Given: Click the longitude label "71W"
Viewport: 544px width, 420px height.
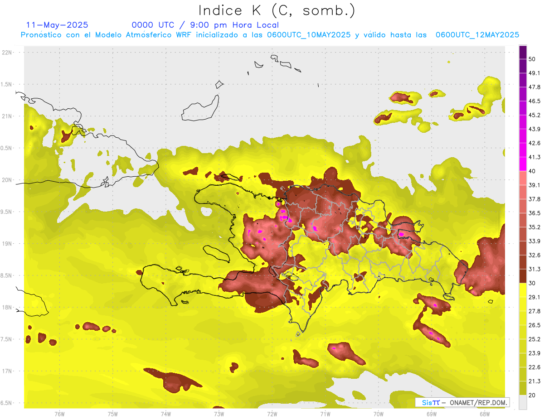Looking at the screenshot, I should click(x=325, y=414).
